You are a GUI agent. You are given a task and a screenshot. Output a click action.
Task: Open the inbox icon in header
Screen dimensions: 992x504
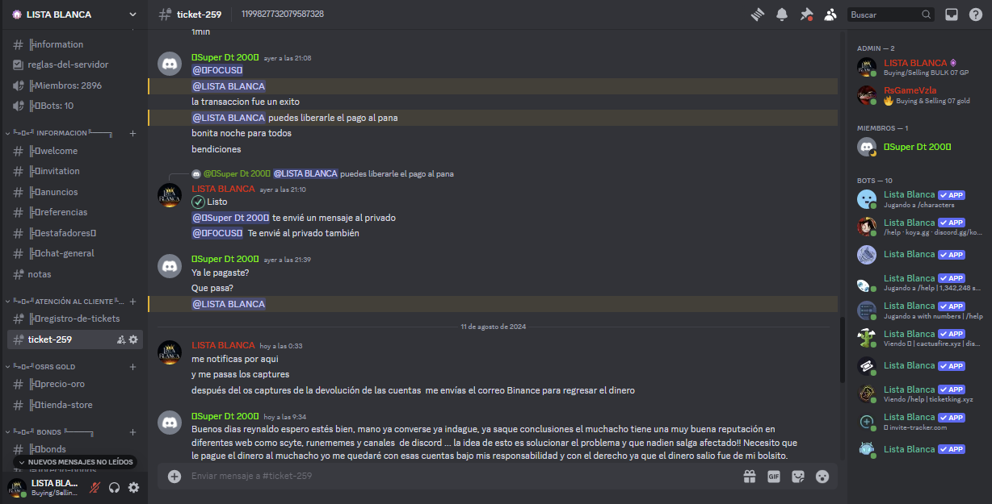[x=952, y=15]
